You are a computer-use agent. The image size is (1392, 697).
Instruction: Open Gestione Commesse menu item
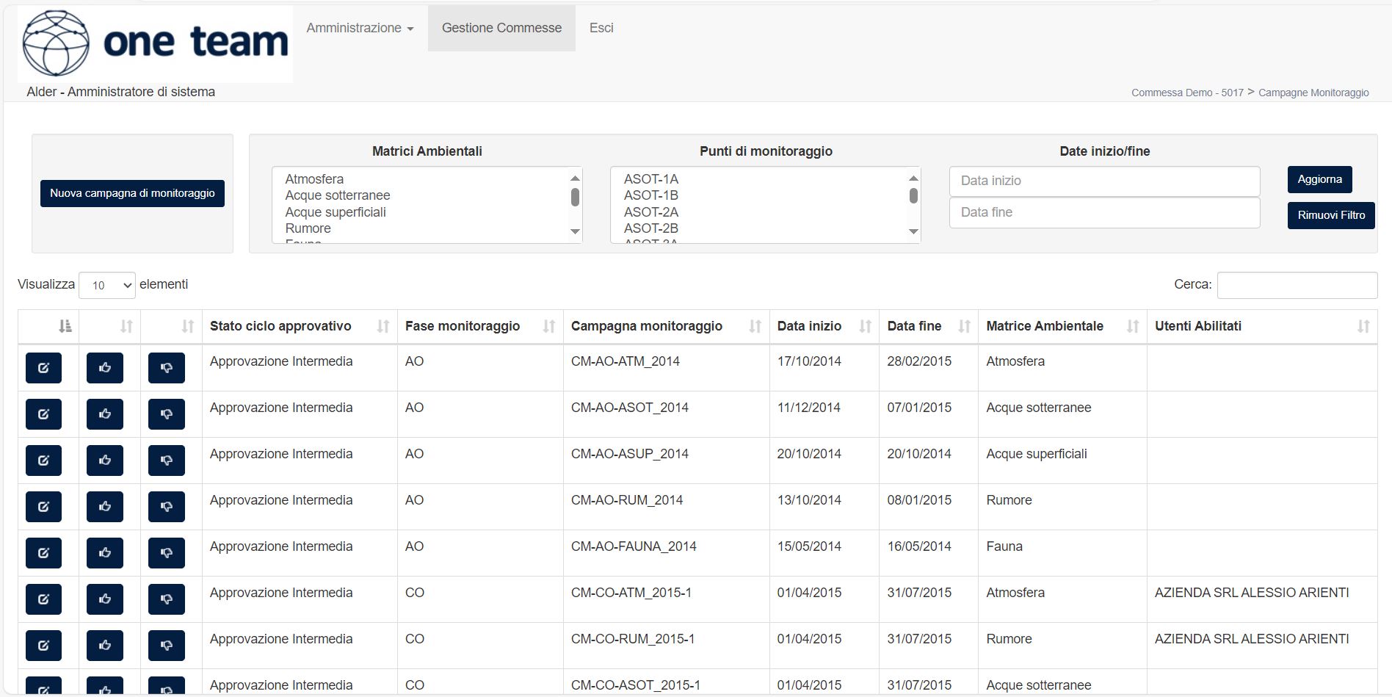(501, 28)
